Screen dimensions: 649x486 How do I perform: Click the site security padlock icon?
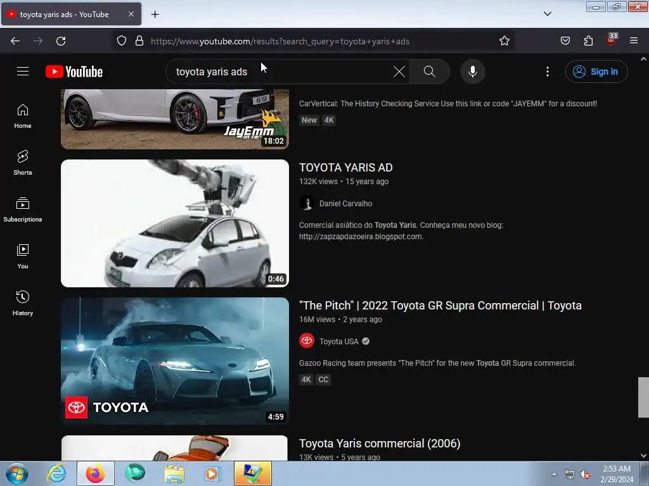pos(139,41)
